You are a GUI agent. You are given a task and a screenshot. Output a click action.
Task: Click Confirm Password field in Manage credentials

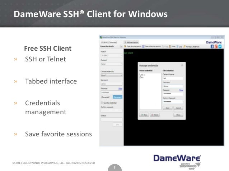click(x=173, y=102)
